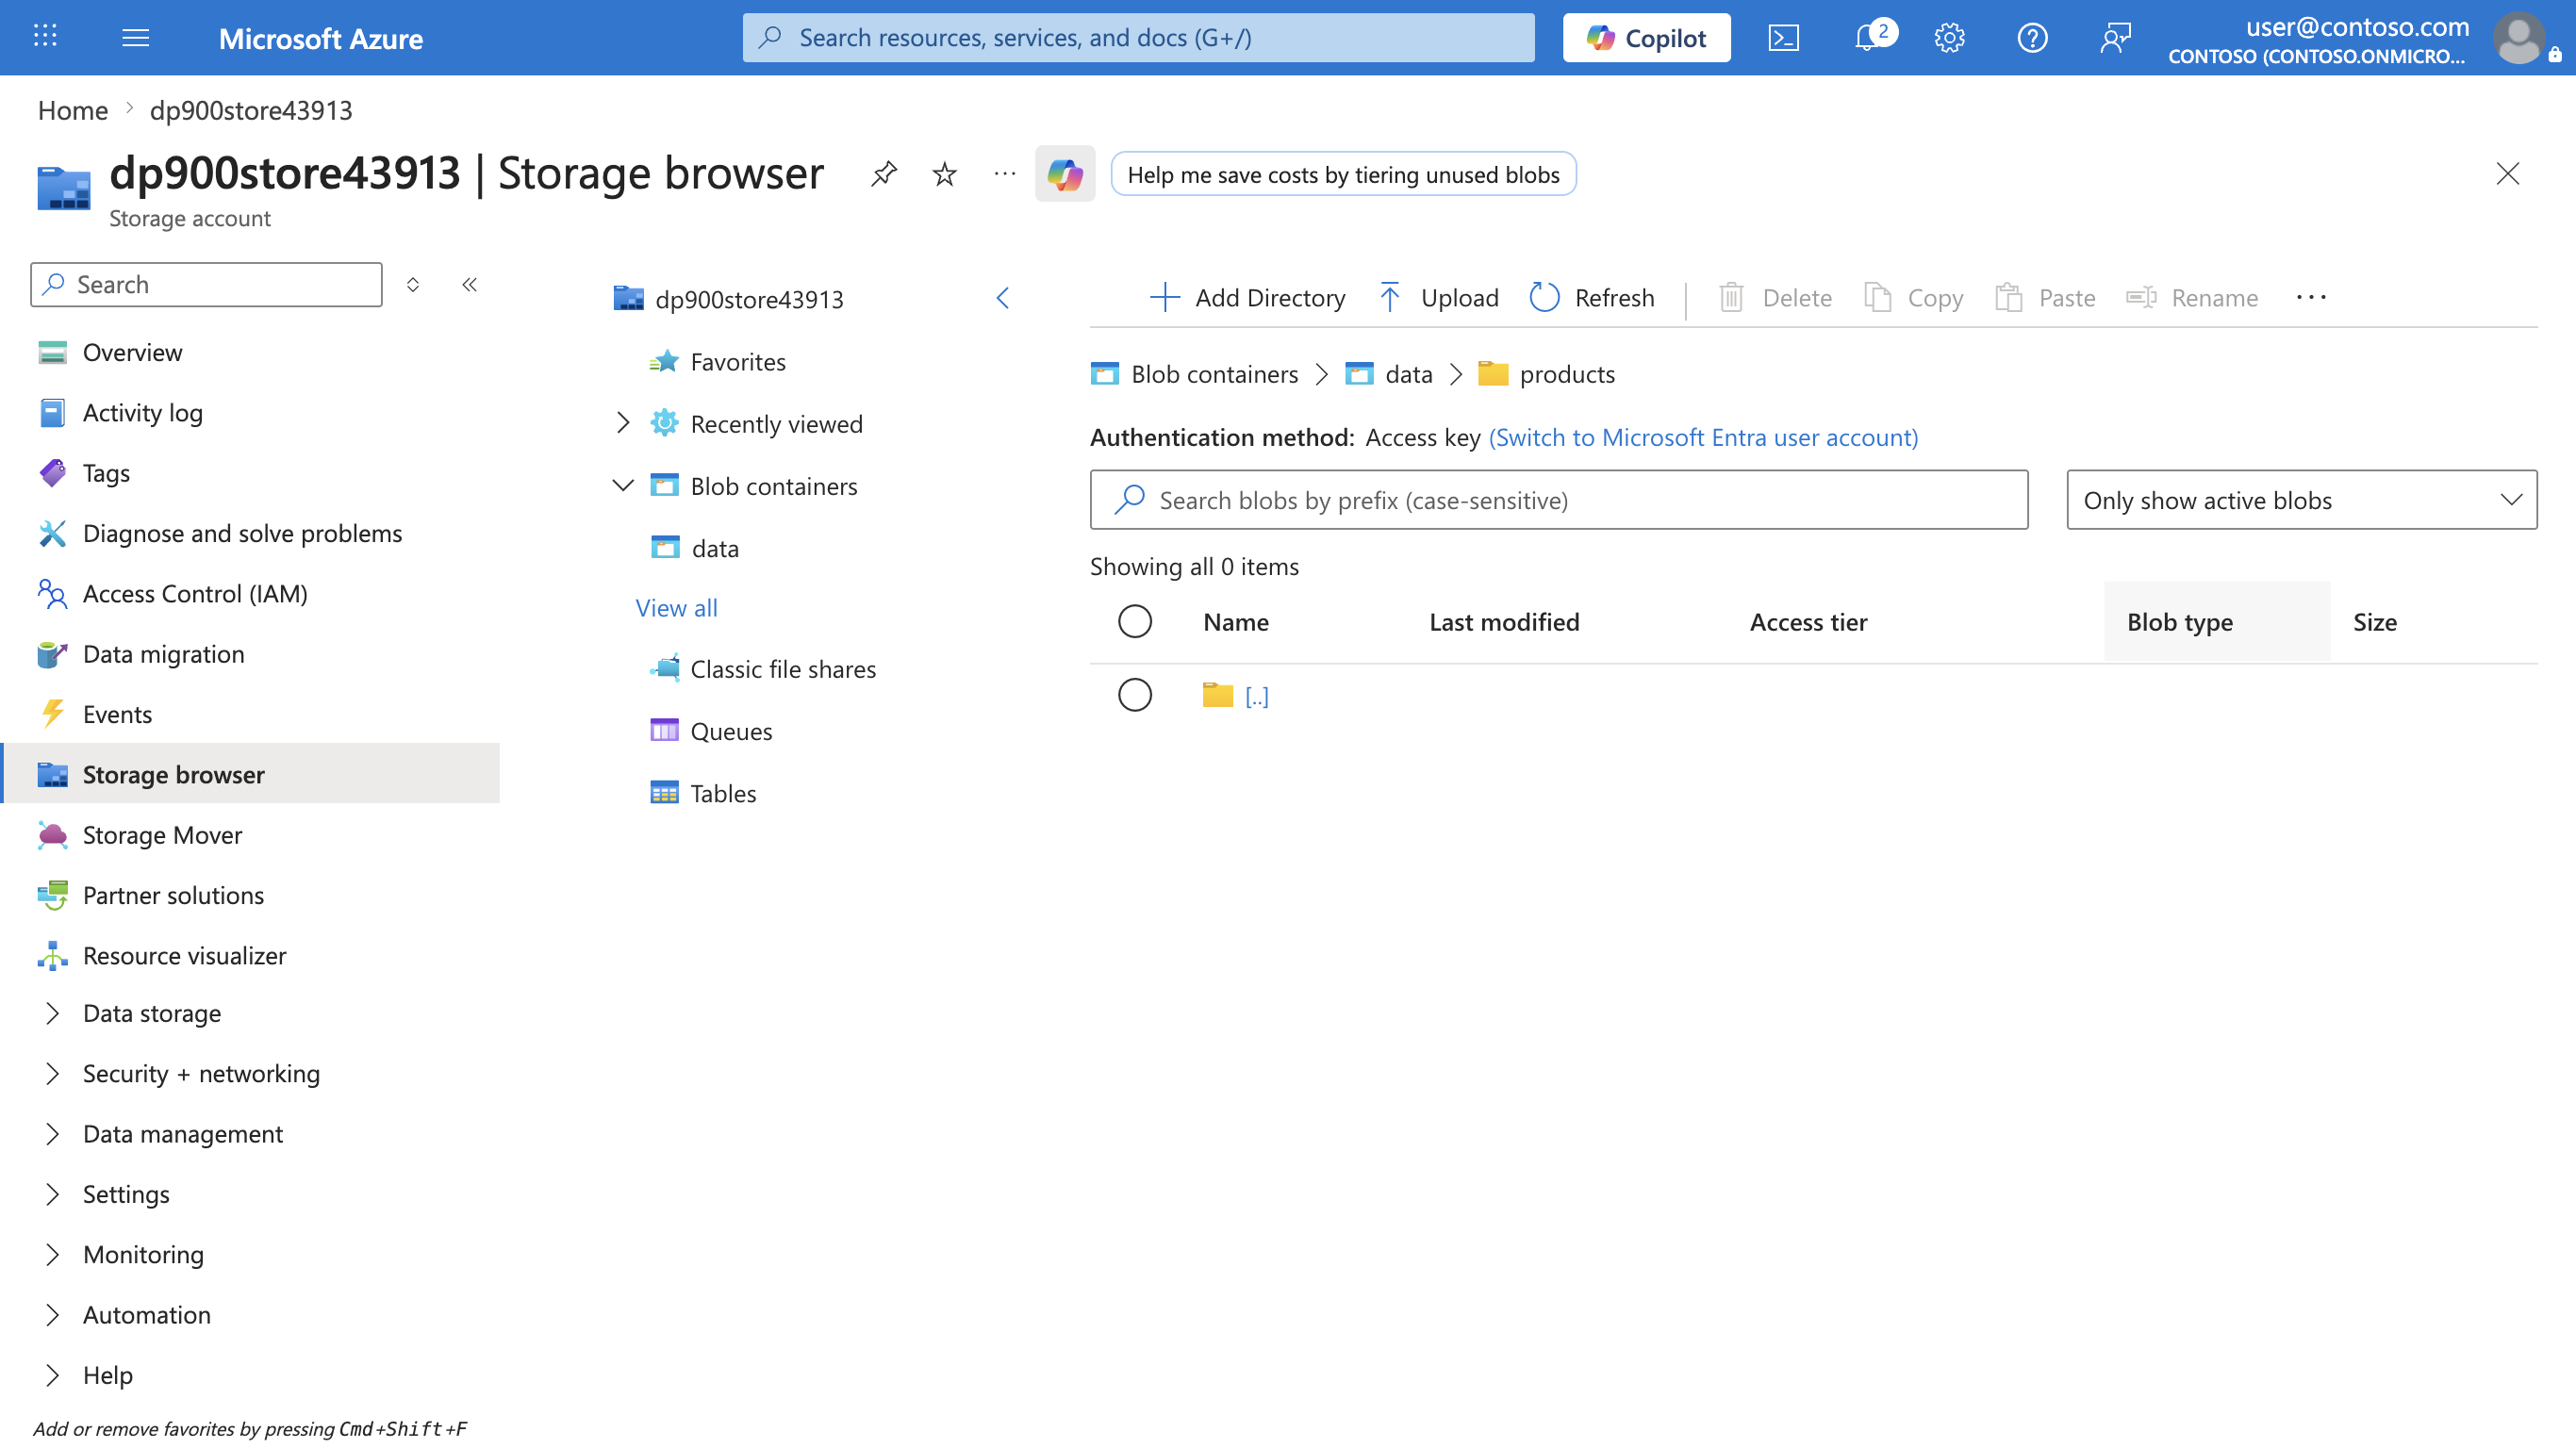Open the help question mark icon
The image size is (2576, 1448).
(x=2032, y=38)
